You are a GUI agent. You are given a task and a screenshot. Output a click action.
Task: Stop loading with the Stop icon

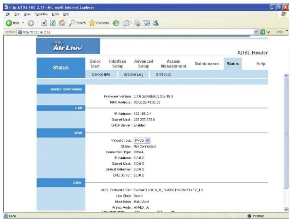coord(44,23)
